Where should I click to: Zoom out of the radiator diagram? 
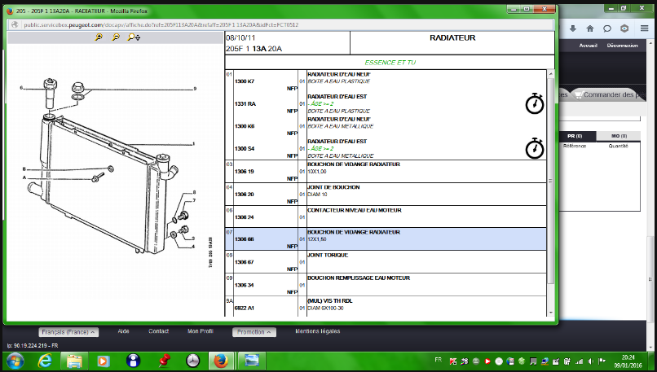pos(116,37)
